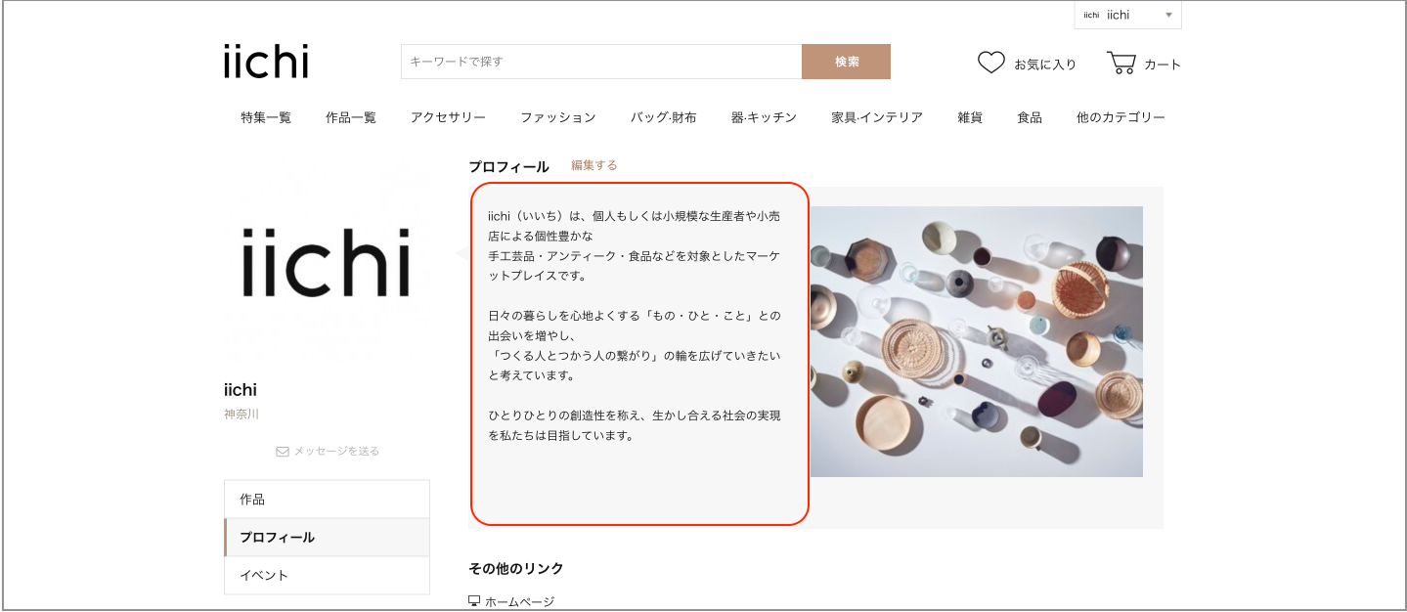Open アクセサリー category menu
Image resolution: width=1407 pixels, height=612 pixels.
(448, 117)
